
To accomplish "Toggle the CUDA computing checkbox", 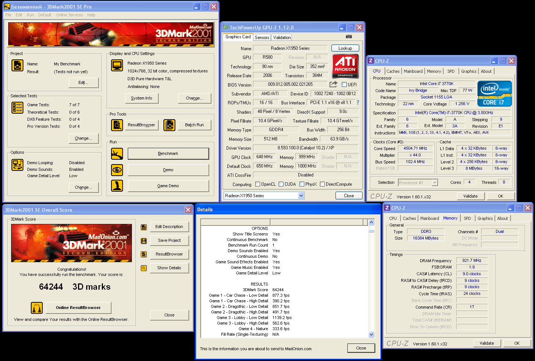I will pos(281,184).
